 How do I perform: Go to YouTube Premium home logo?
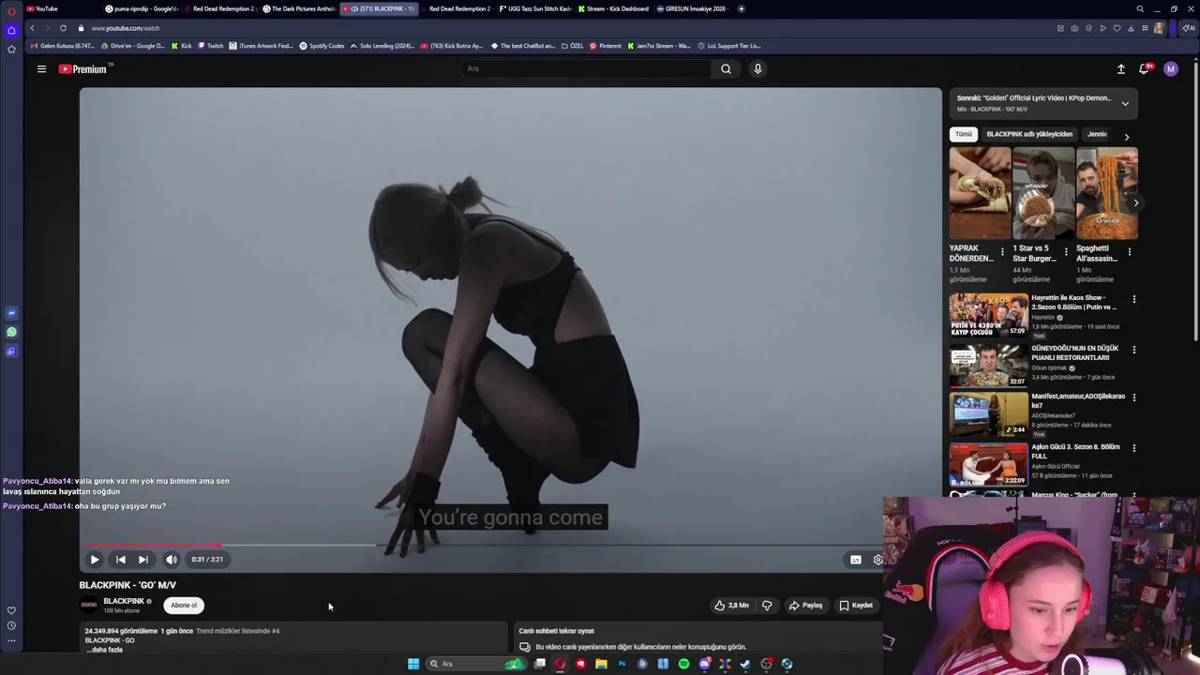82,69
